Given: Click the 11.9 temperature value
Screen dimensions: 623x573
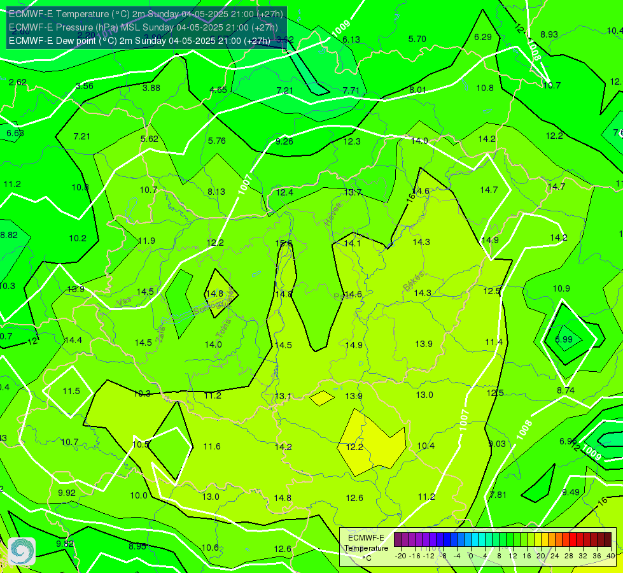Looking at the screenshot, I should 146,241.
